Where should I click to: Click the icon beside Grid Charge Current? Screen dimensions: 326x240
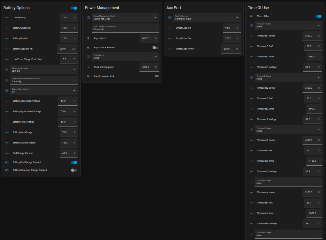tap(7, 153)
